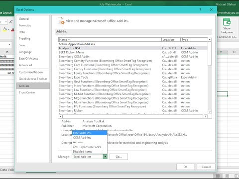Choose Disabled Items in the dropdown list

tap(90, 152)
